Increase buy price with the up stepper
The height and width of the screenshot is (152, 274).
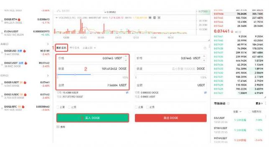click(126, 56)
